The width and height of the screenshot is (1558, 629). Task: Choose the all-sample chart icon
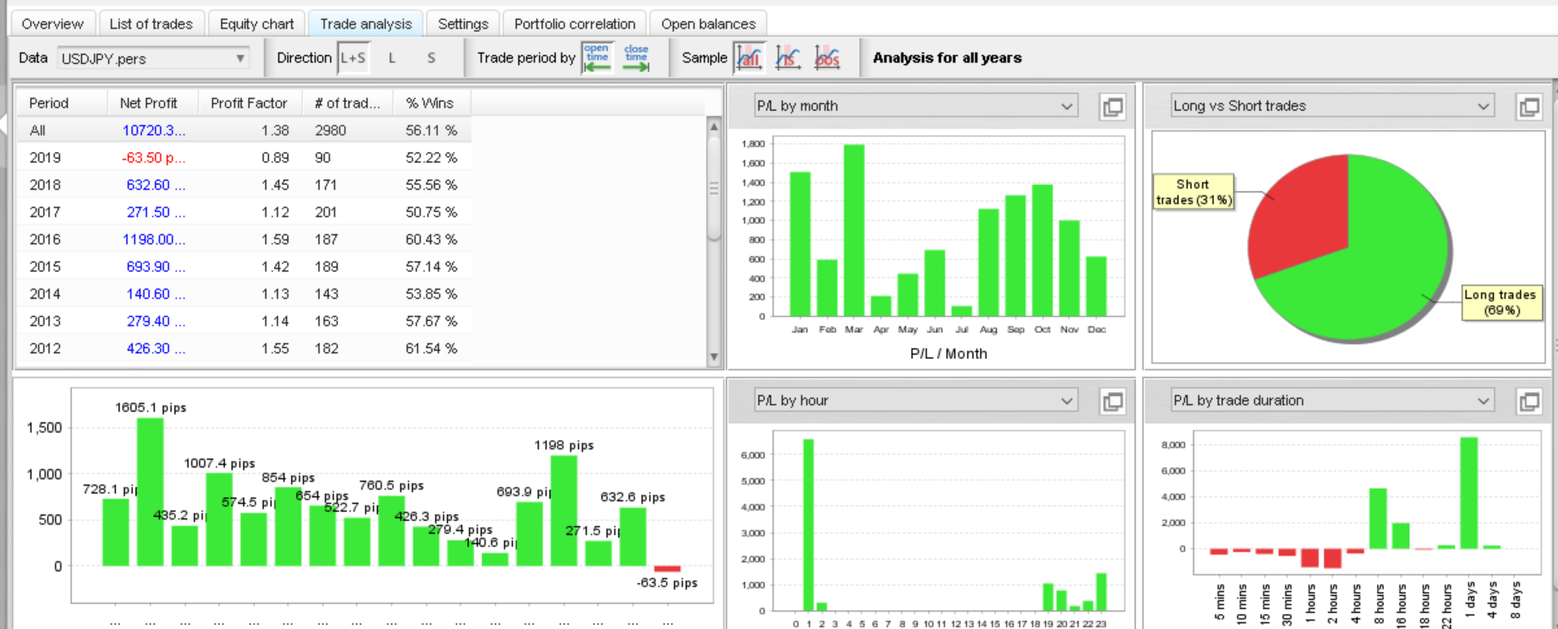click(x=749, y=58)
